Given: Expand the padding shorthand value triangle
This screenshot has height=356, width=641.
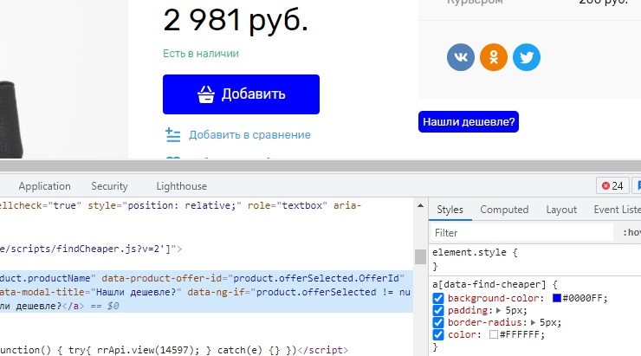Looking at the screenshot, I should (497, 310).
